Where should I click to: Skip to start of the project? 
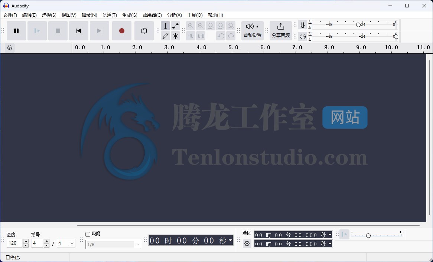pos(79,31)
